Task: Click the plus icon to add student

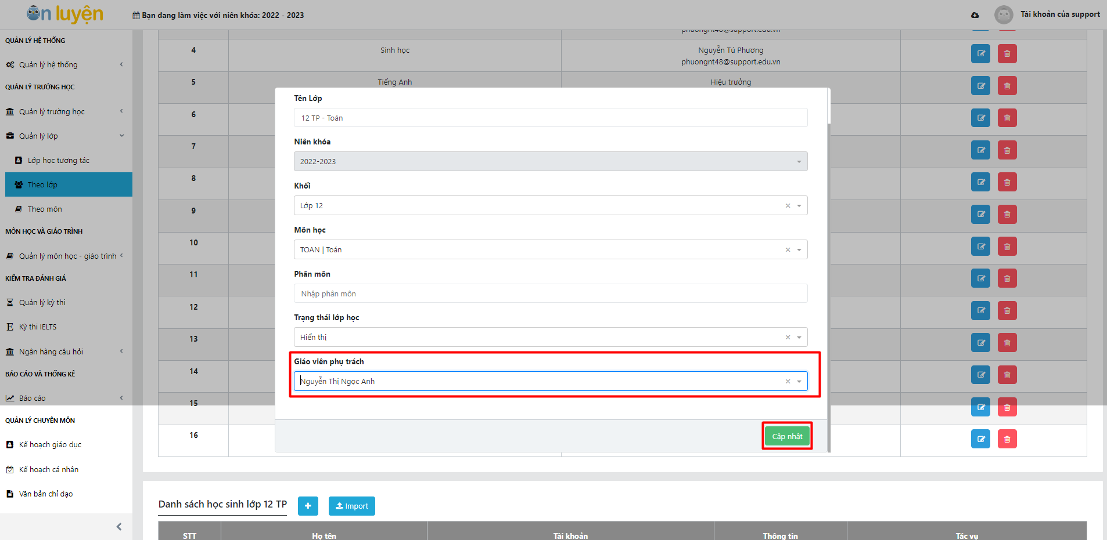Action: coord(308,506)
